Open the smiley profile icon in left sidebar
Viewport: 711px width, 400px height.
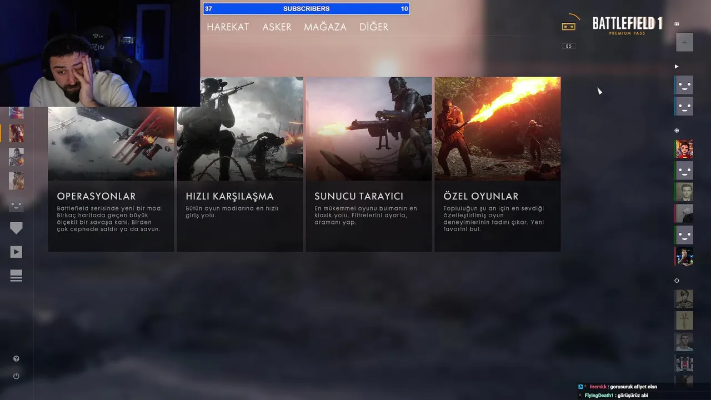(x=16, y=206)
